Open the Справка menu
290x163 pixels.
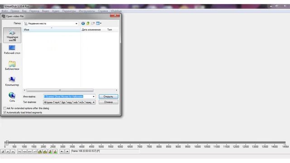[x=103, y=11]
